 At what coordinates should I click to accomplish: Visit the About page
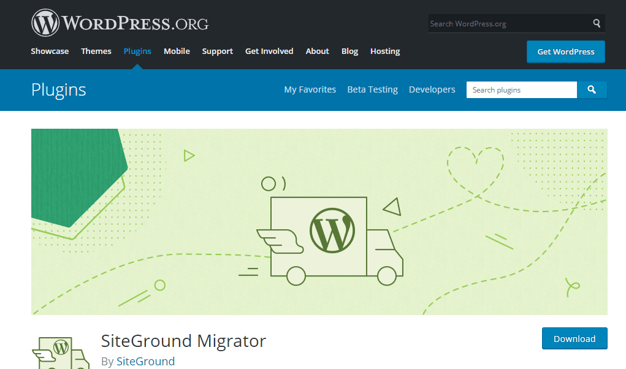[x=318, y=51]
